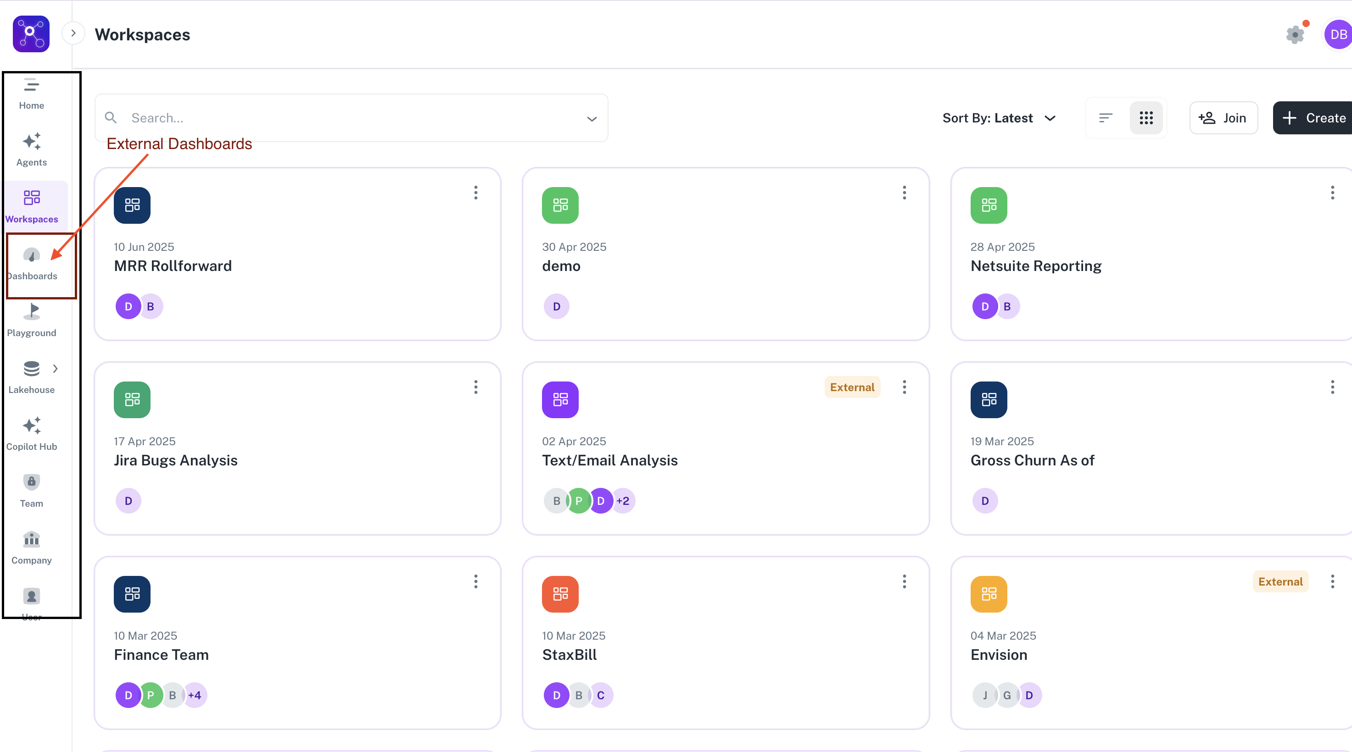Click member avatar C on StaxBill
The image size is (1352, 752).
[x=601, y=695]
